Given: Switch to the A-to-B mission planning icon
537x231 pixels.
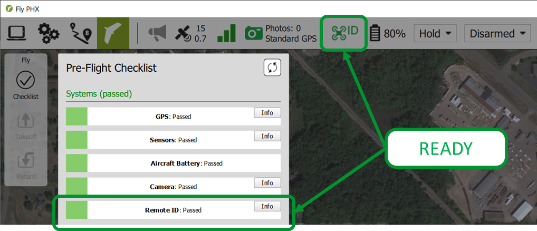Looking at the screenshot, I should (x=81, y=33).
